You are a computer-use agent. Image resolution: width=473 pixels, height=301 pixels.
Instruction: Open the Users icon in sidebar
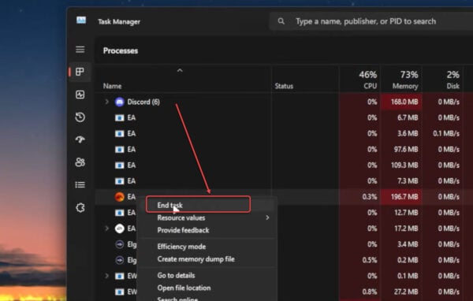coord(80,162)
